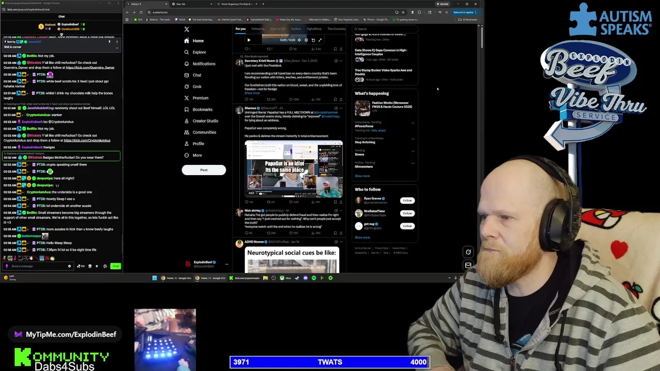Image resolution: width=660 pixels, height=371 pixels.
Task: Share the Nick shirley post
Action: [x=341, y=233]
